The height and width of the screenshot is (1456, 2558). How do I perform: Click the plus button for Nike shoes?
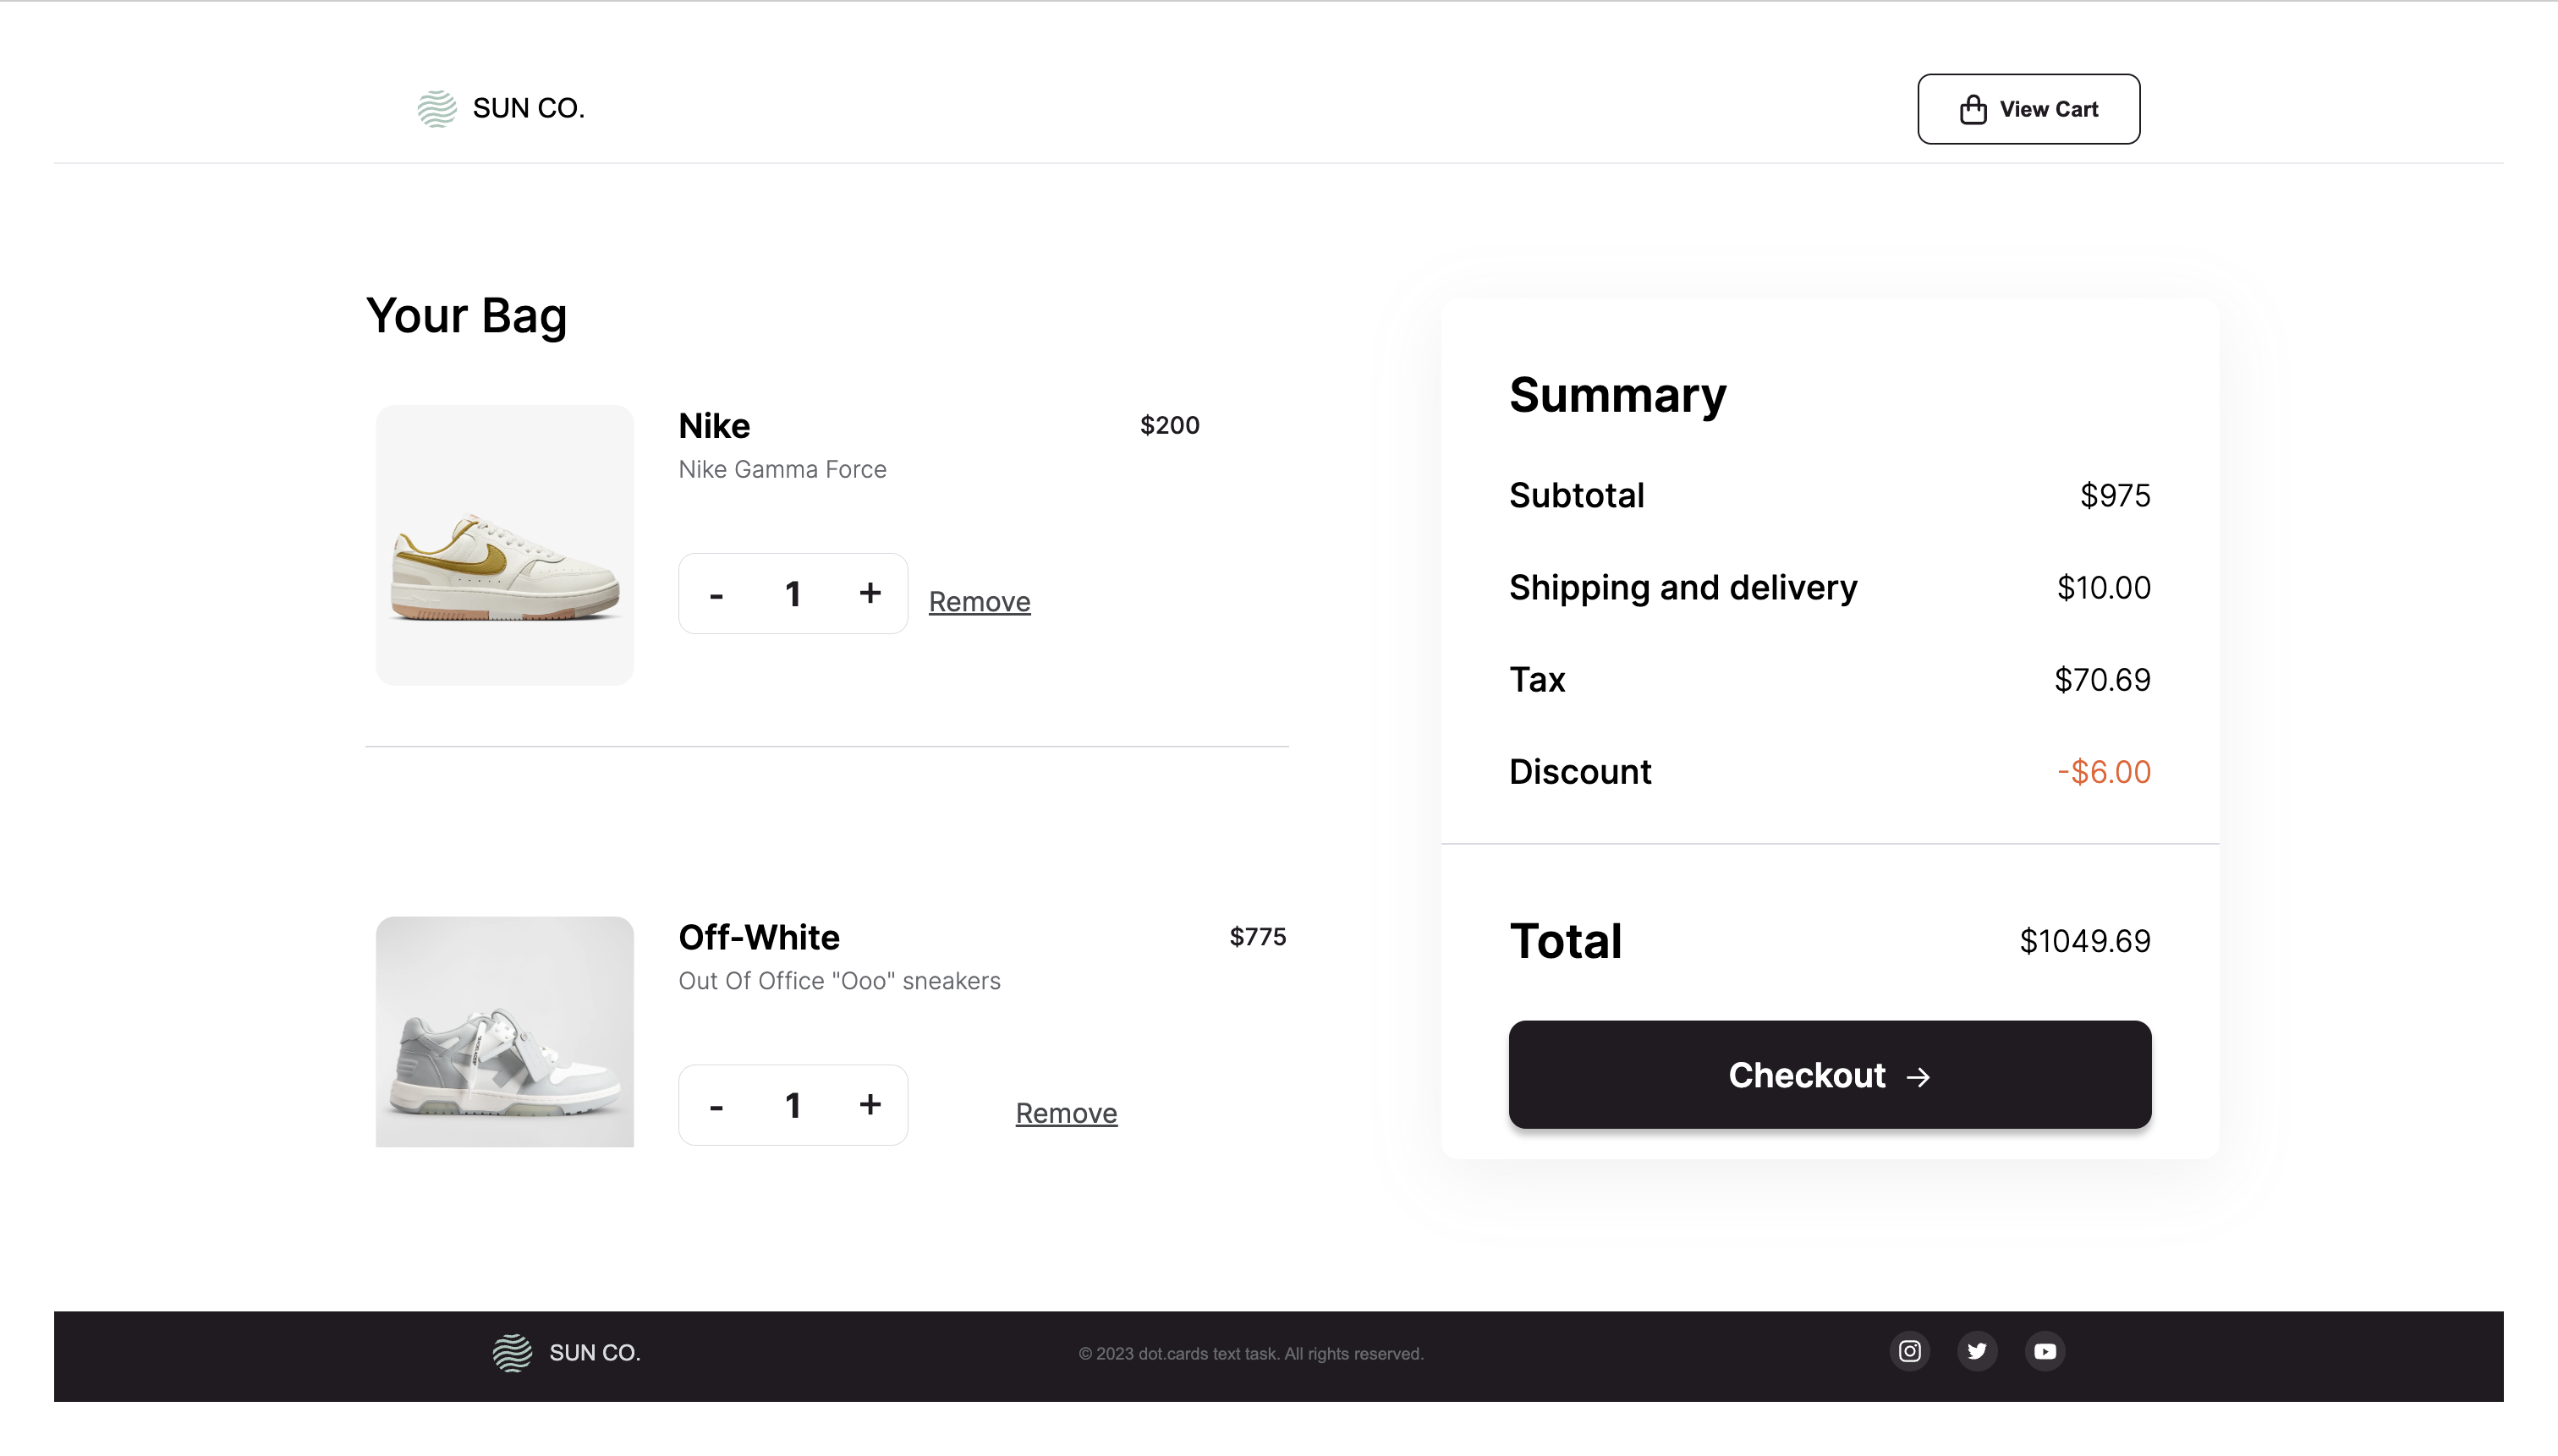[870, 594]
